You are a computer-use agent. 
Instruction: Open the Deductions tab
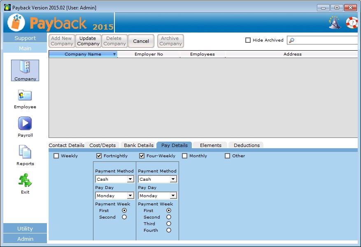[247, 145]
